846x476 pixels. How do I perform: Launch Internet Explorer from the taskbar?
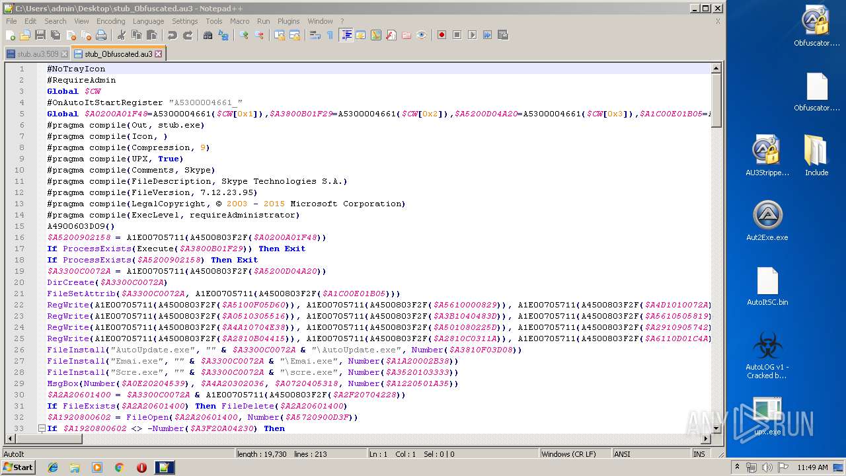[53, 467]
